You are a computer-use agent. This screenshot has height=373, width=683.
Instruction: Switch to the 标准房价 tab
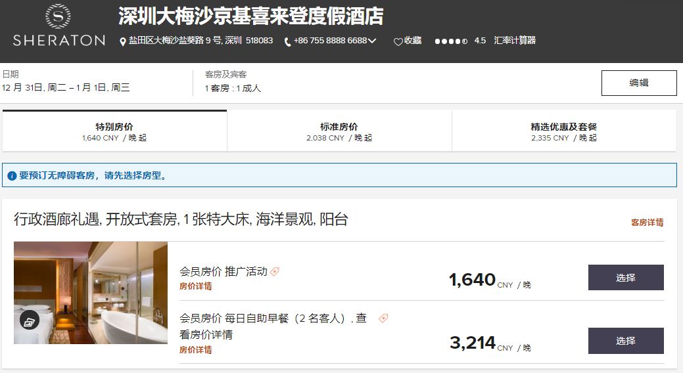(x=339, y=131)
